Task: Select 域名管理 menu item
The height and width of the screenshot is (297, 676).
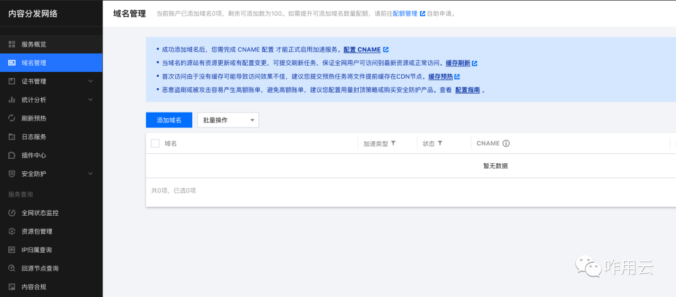Action: click(51, 63)
